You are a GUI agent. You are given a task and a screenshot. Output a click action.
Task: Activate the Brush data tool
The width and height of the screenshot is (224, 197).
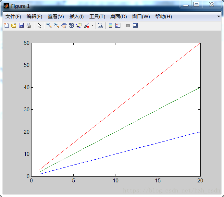tap(87, 25)
